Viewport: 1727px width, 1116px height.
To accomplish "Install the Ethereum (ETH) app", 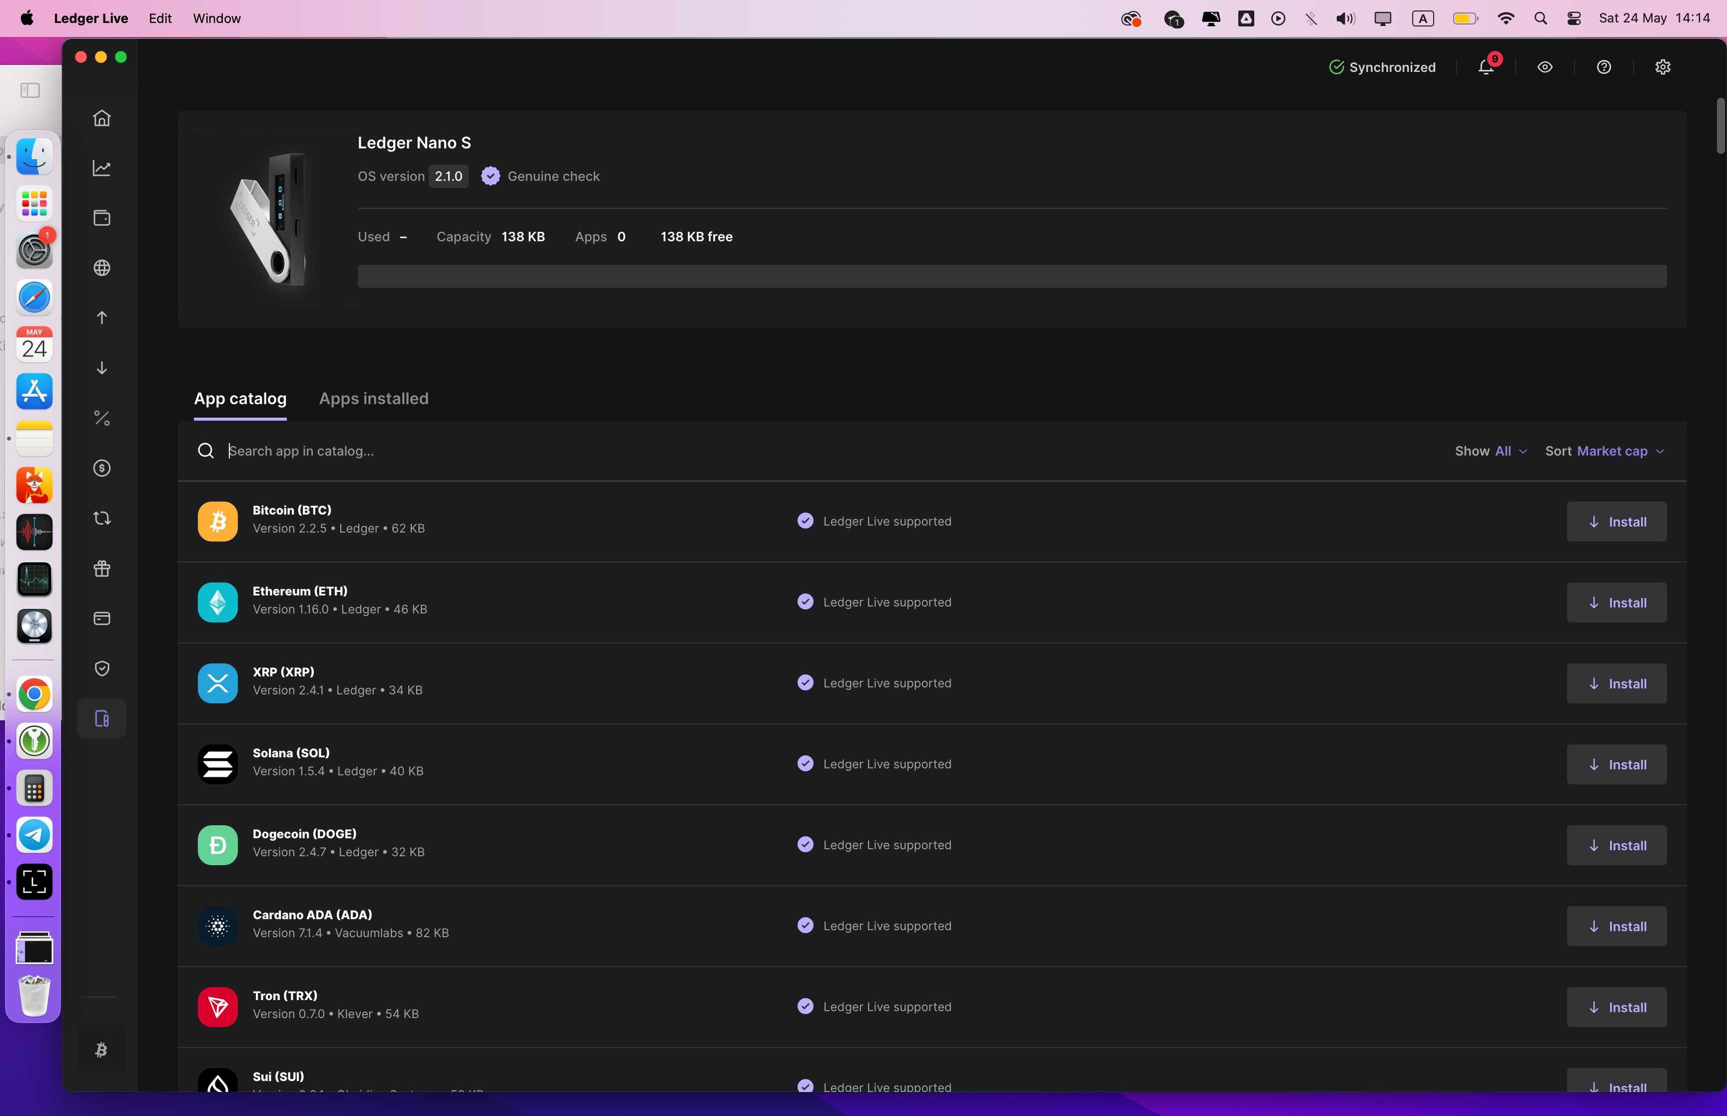I will [1616, 603].
